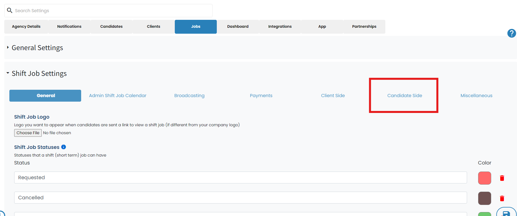The image size is (517, 216).
Task: Delete the Requested status with trash icon
Action: (502, 178)
